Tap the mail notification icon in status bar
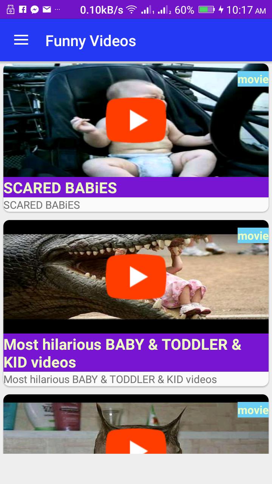 point(47,9)
